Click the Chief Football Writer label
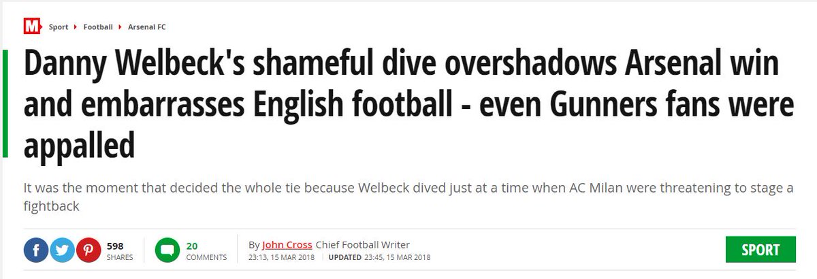 tap(363, 245)
